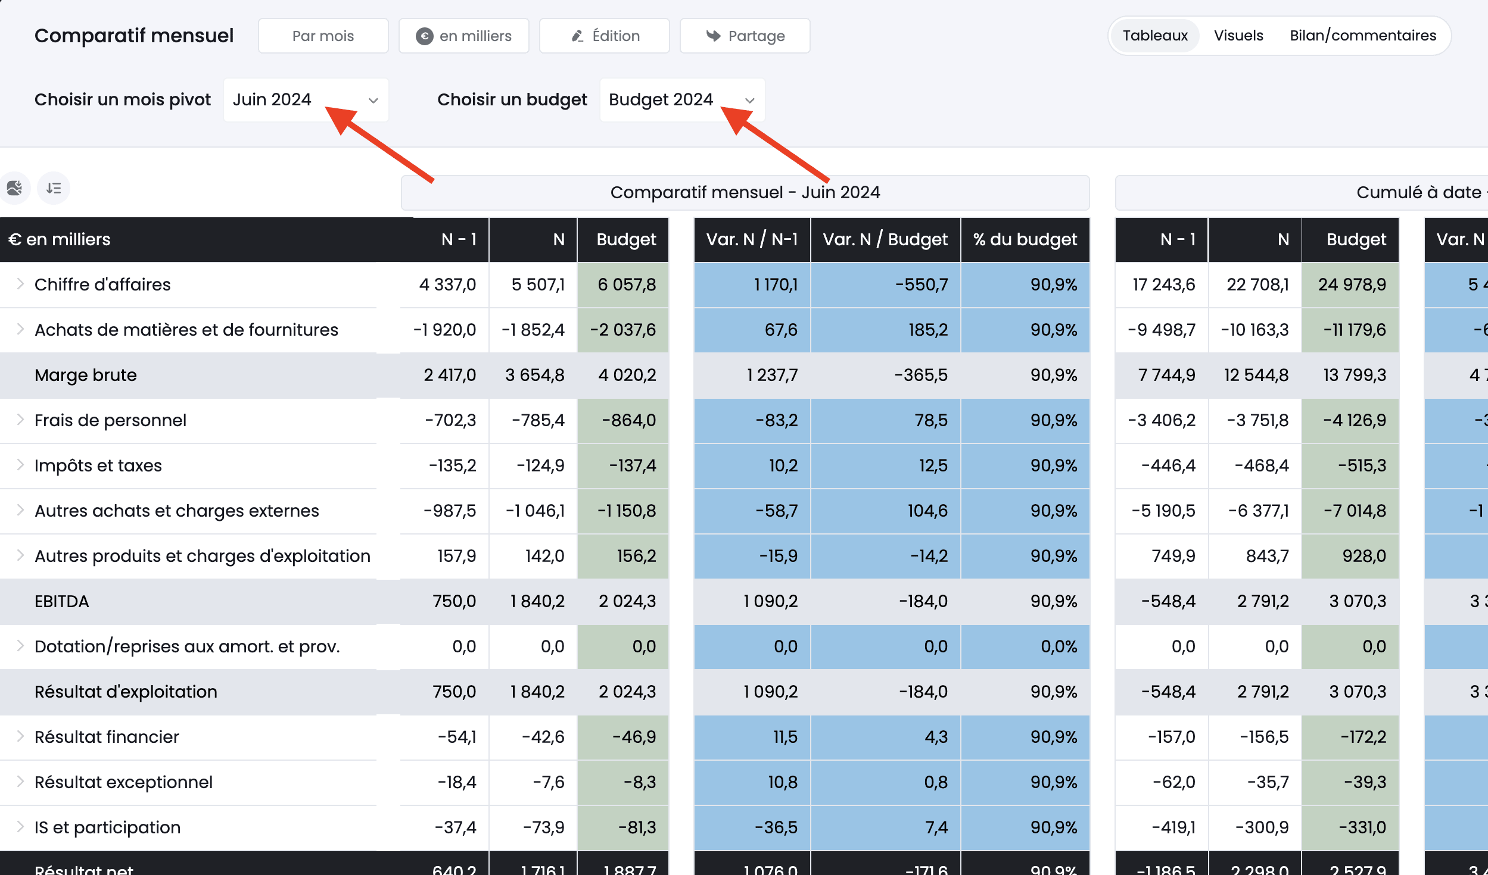Click the monthly Budget column header
1488x875 pixels.
point(623,239)
